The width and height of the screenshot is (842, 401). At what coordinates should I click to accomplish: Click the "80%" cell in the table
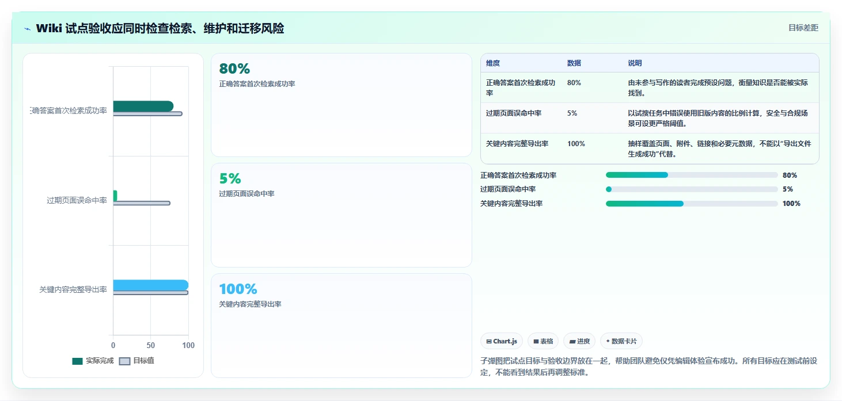click(x=574, y=83)
